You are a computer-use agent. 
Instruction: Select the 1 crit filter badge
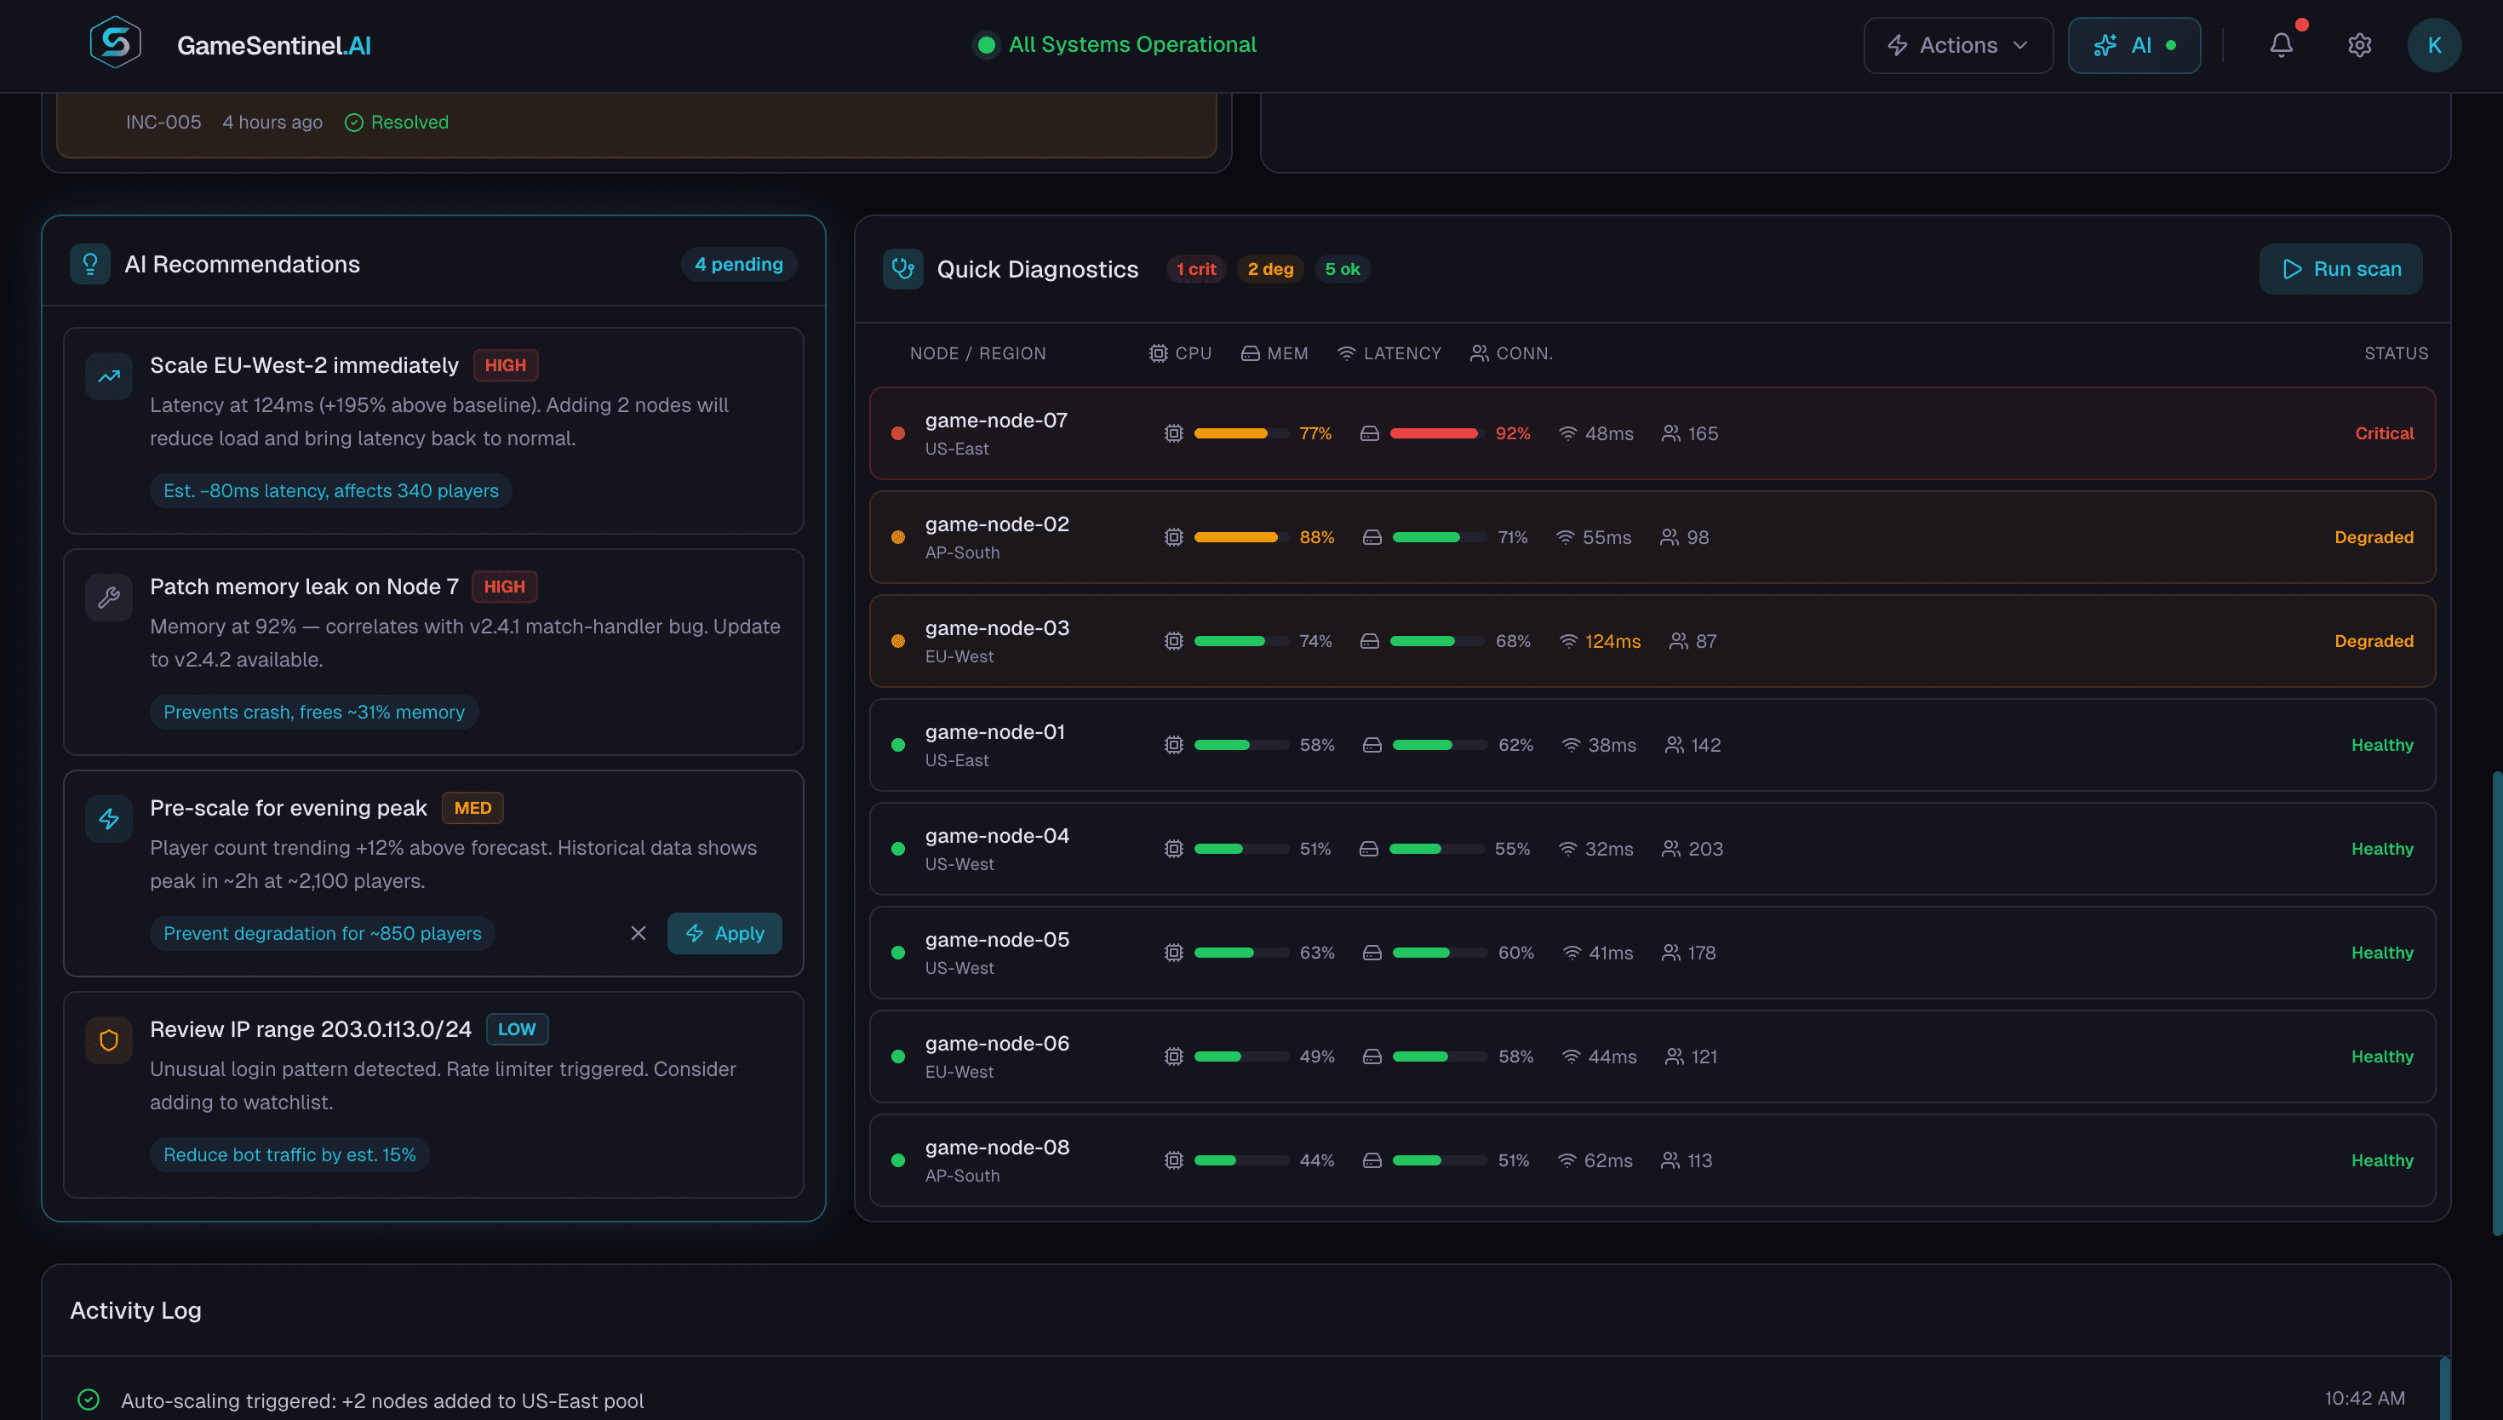coord(1195,268)
